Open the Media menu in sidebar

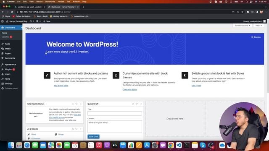(8, 49)
